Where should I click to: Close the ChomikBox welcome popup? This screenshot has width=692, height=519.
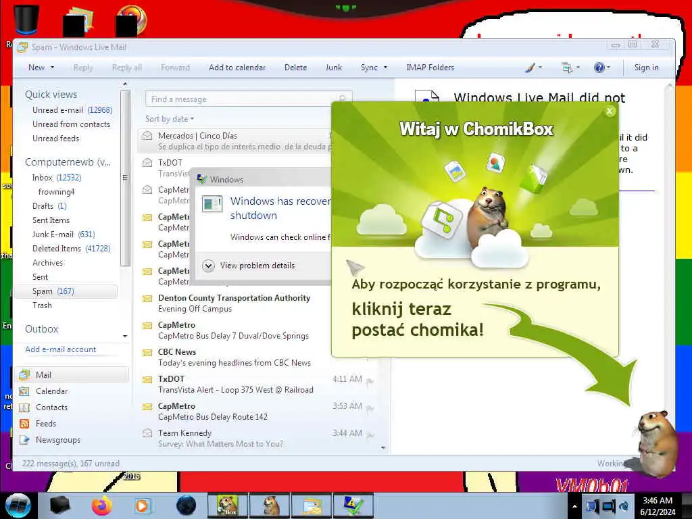610,112
